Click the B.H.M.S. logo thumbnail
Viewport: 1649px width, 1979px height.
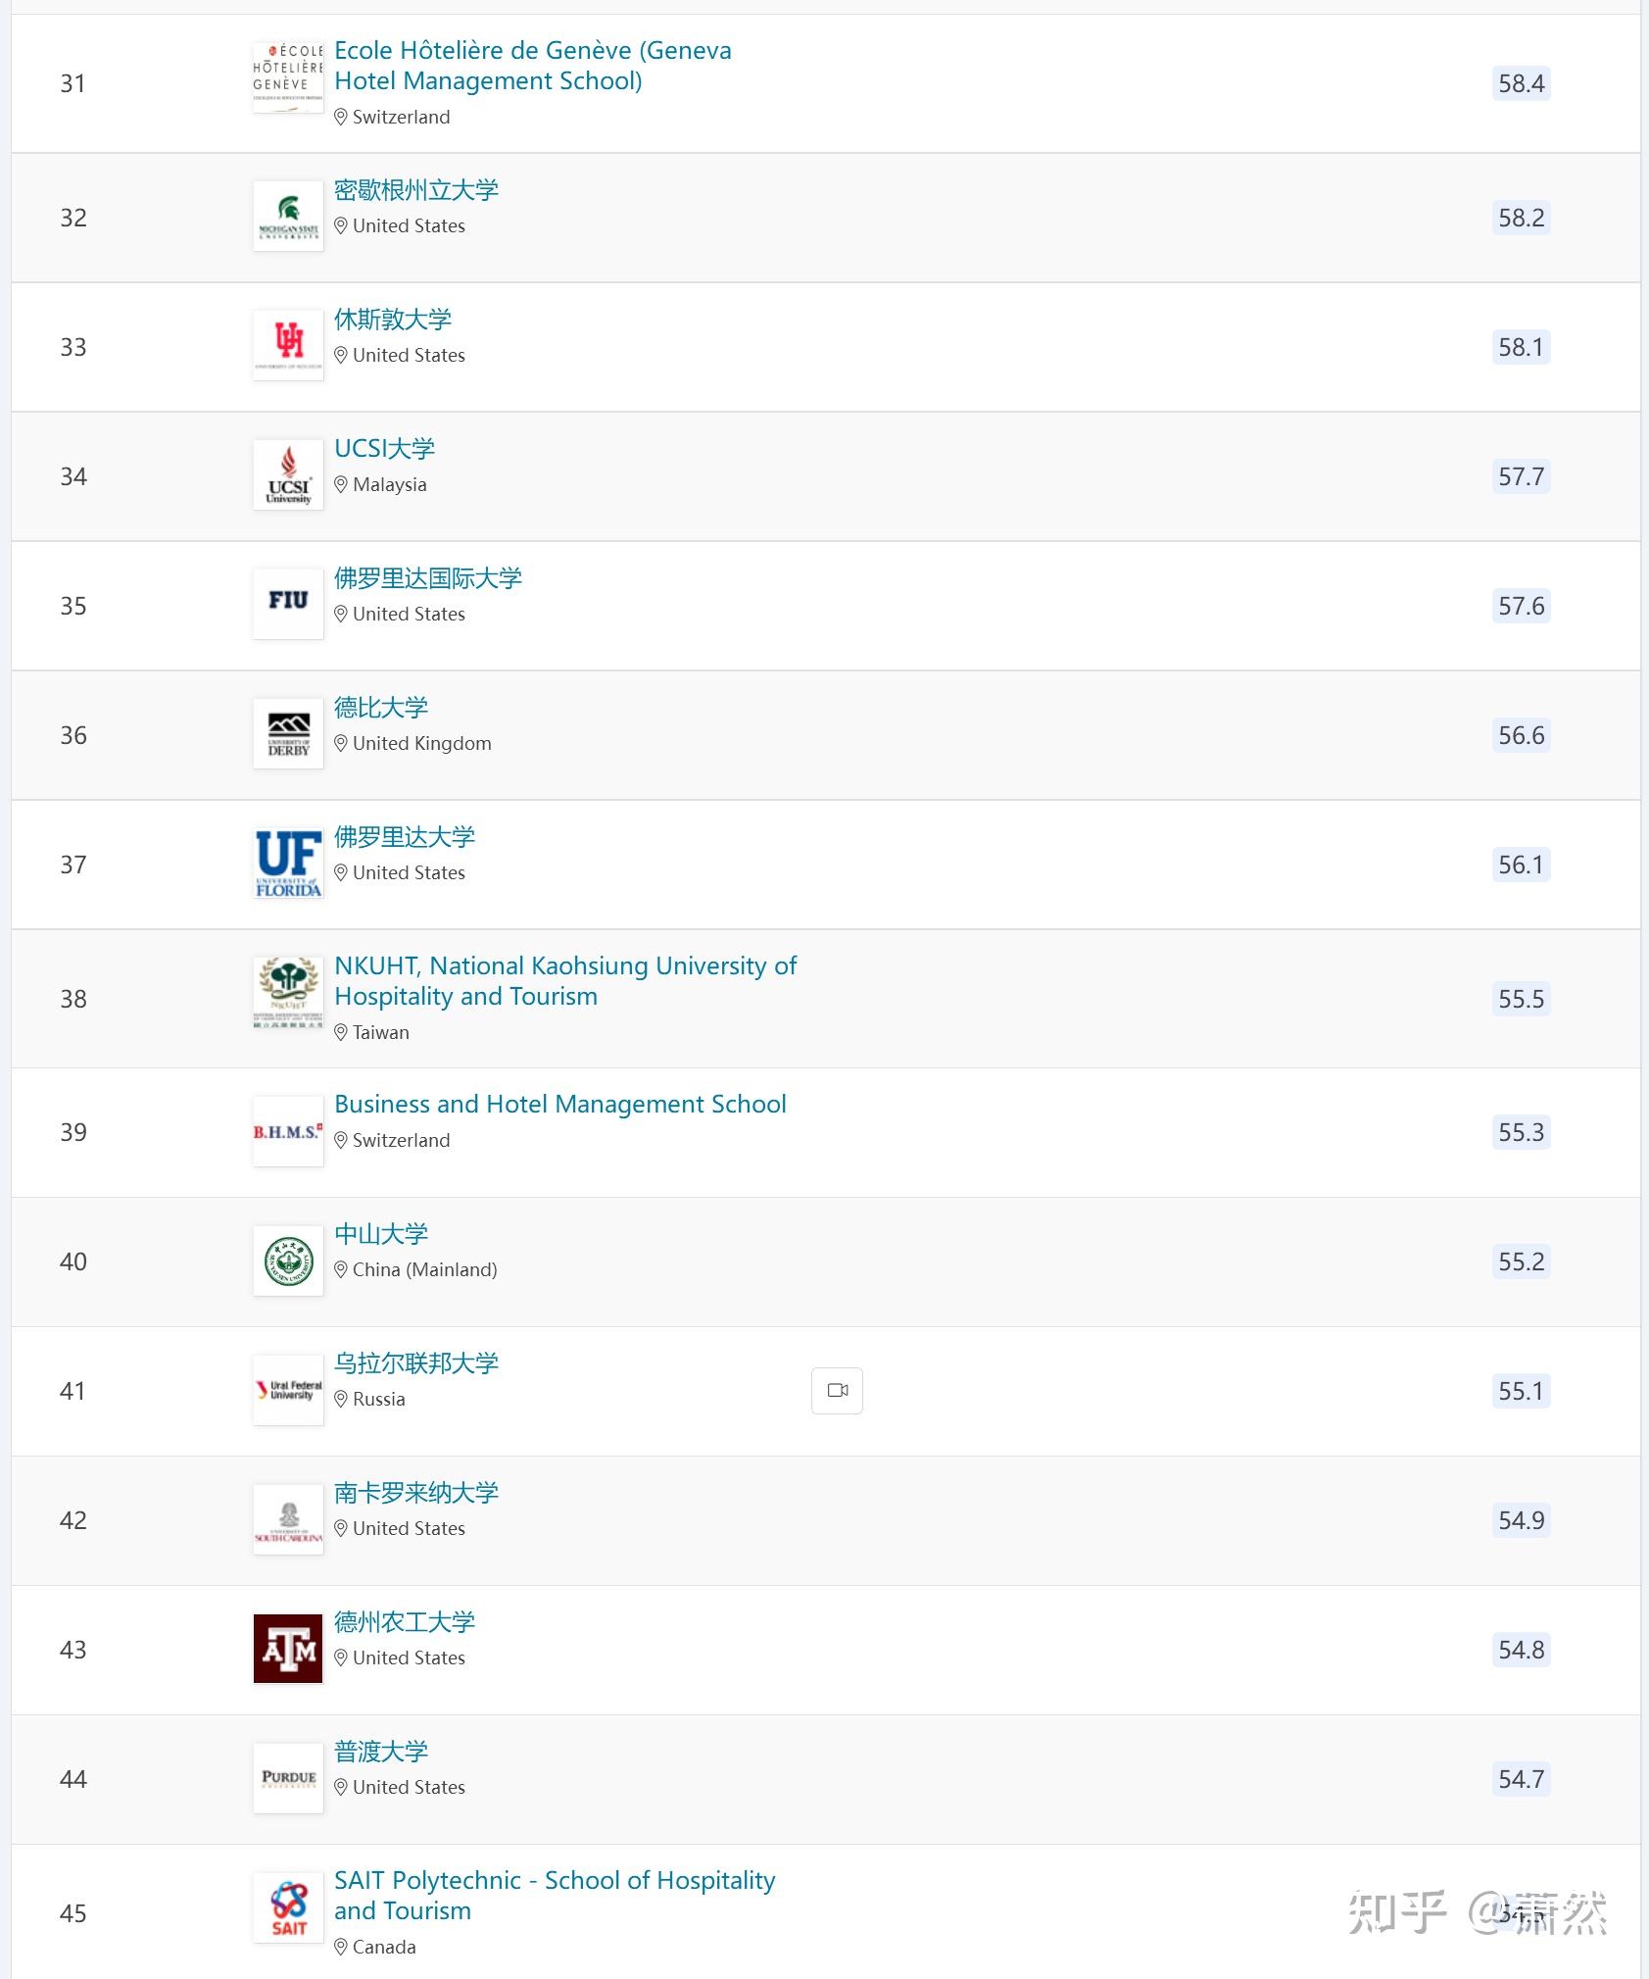[288, 1131]
